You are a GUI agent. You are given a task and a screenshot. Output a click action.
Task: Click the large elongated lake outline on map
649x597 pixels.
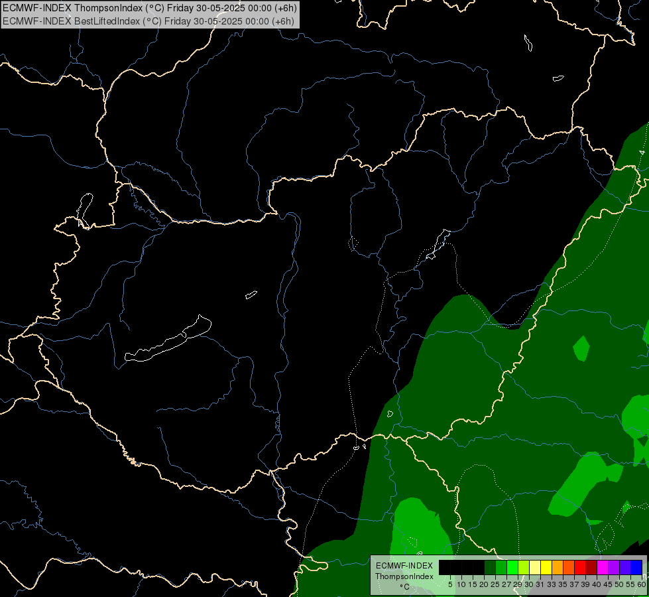pos(168,338)
